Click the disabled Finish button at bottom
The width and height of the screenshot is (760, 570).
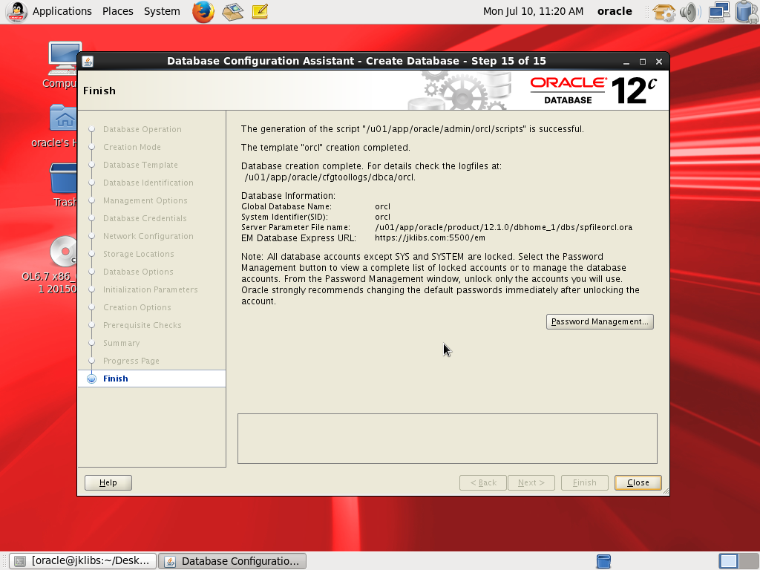pos(585,482)
